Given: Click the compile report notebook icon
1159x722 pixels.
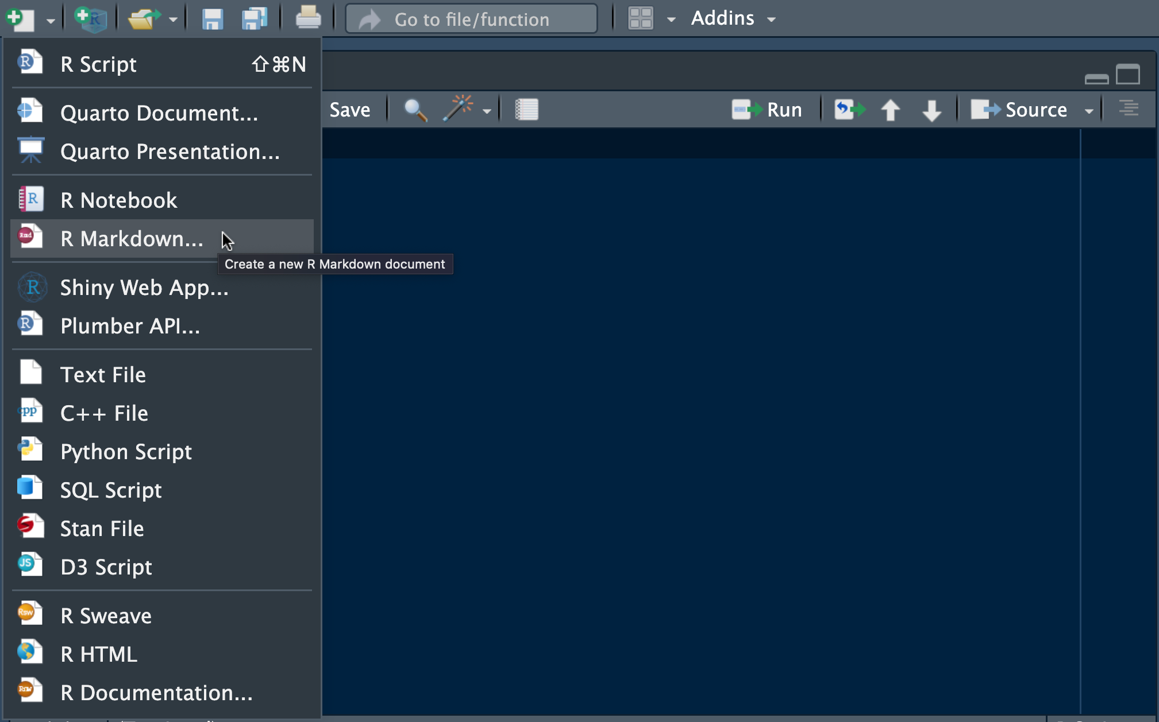Looking at the screenshot, I should (526, 110).
